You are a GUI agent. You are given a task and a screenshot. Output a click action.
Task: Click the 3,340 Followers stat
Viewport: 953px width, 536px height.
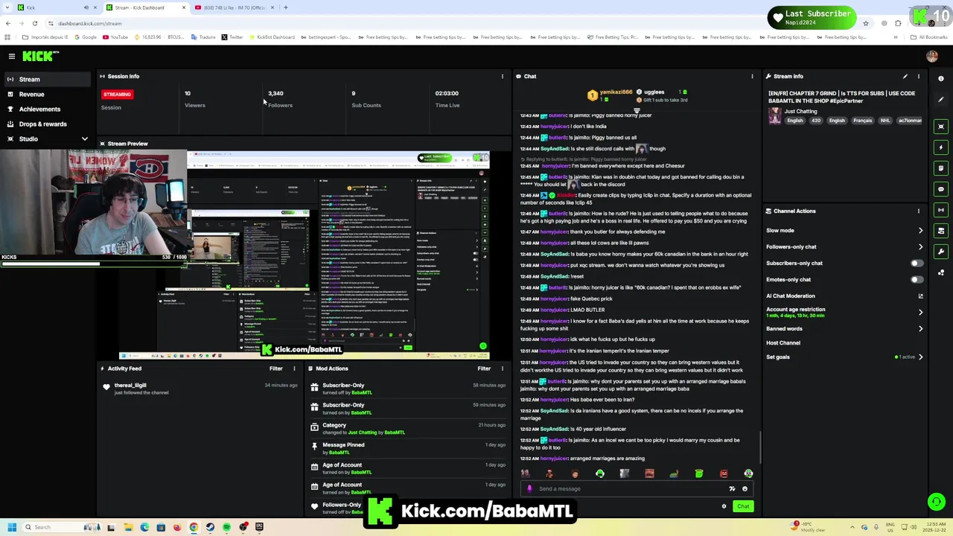[x=278, y=98]
